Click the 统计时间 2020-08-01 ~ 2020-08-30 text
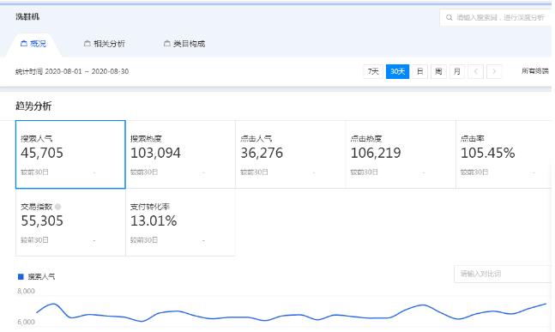The image size is (555, 332). (x=72, y=71)
